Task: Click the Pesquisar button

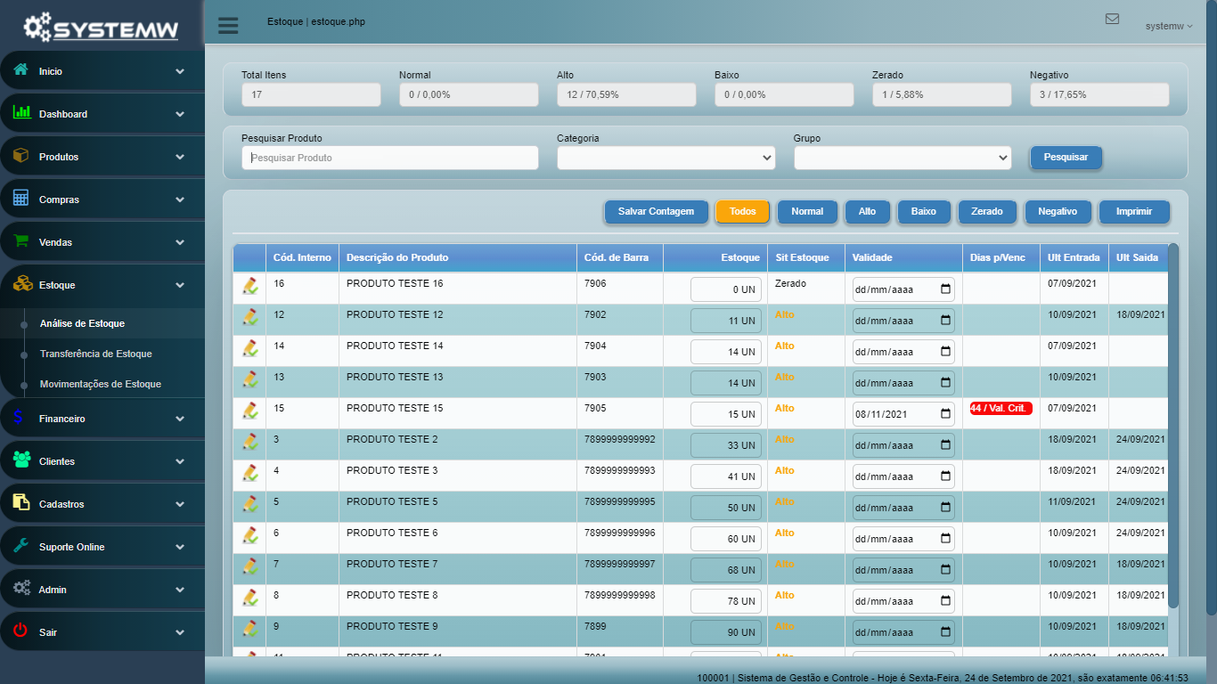Action: 1066,157
